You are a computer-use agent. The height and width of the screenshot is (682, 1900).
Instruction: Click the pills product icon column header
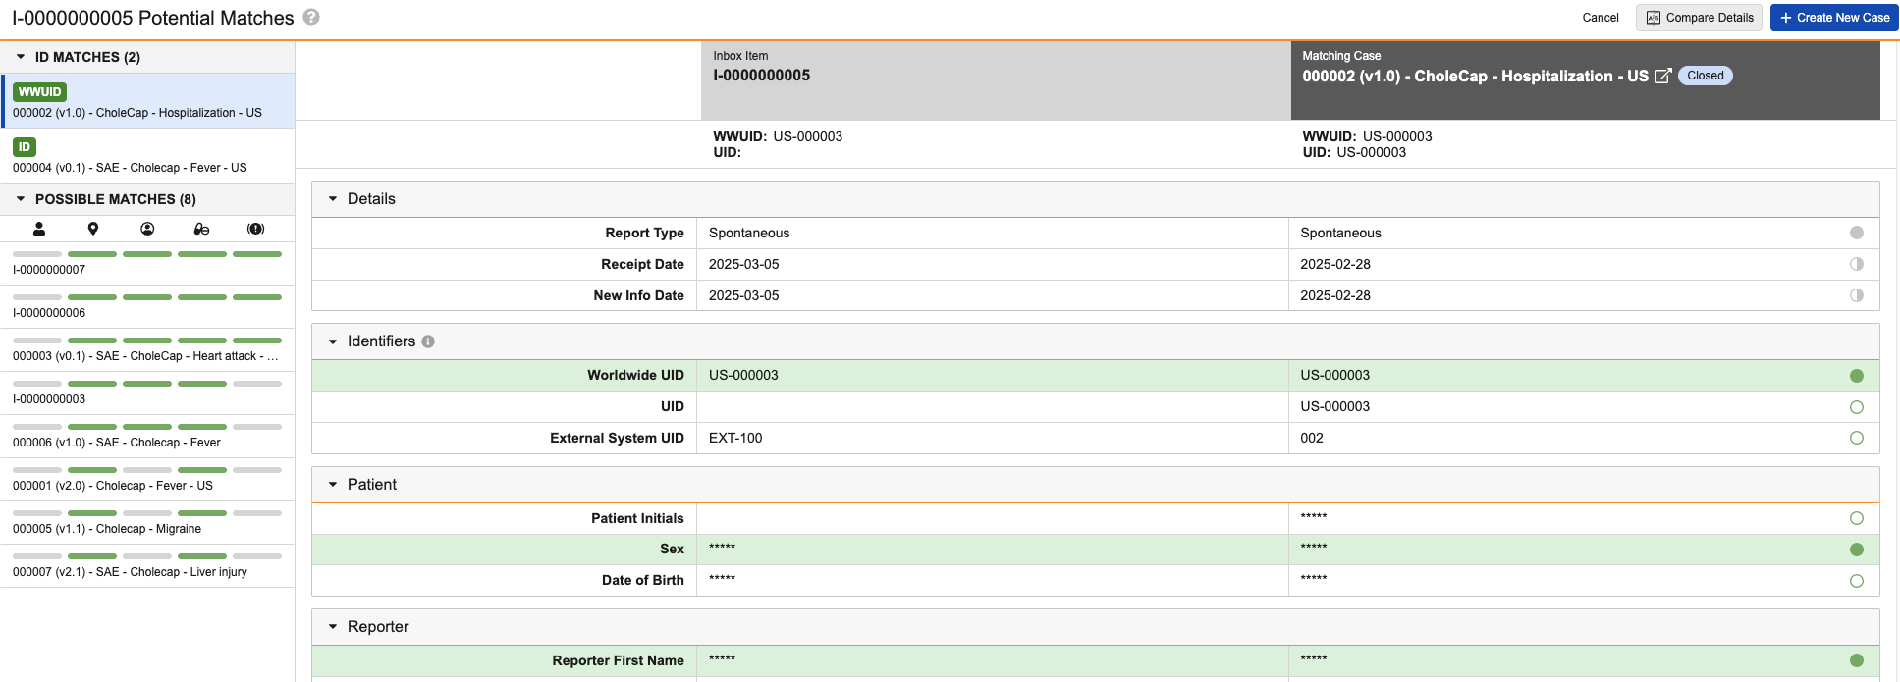point(201,229)
